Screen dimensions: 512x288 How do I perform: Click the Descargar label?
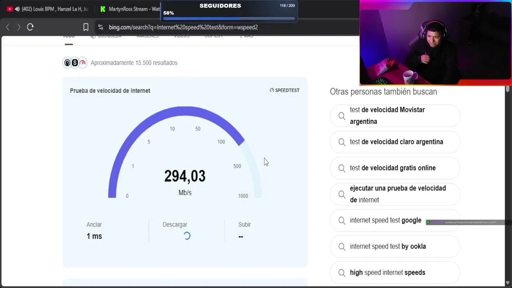[175, 225]
